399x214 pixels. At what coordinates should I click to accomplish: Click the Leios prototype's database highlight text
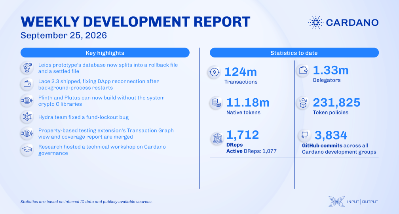coord(108,68)
